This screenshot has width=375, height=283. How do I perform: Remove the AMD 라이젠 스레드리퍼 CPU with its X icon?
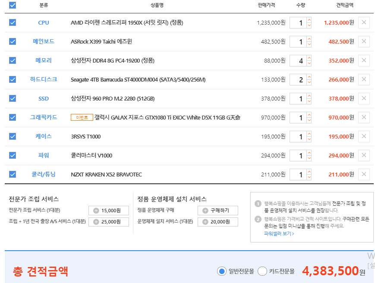pyautogui.click(x=364, y=22)
